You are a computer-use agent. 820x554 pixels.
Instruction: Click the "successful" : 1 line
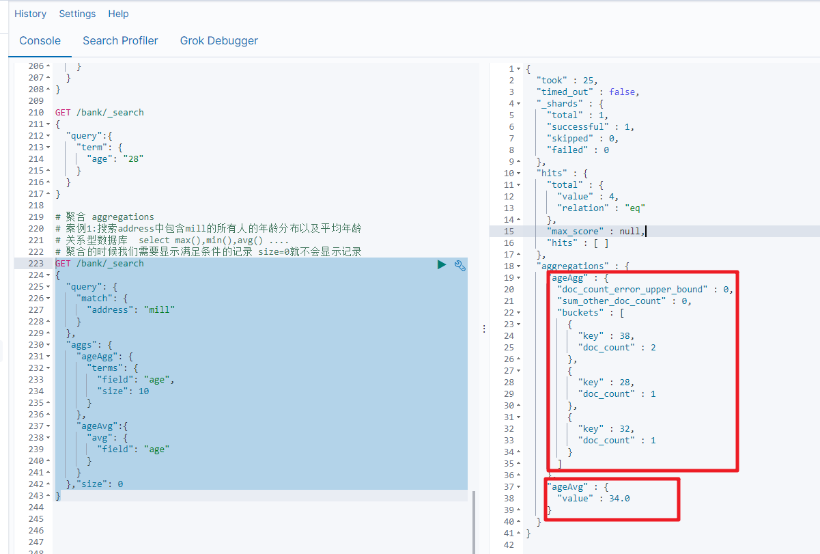click(x=591, y=127)
